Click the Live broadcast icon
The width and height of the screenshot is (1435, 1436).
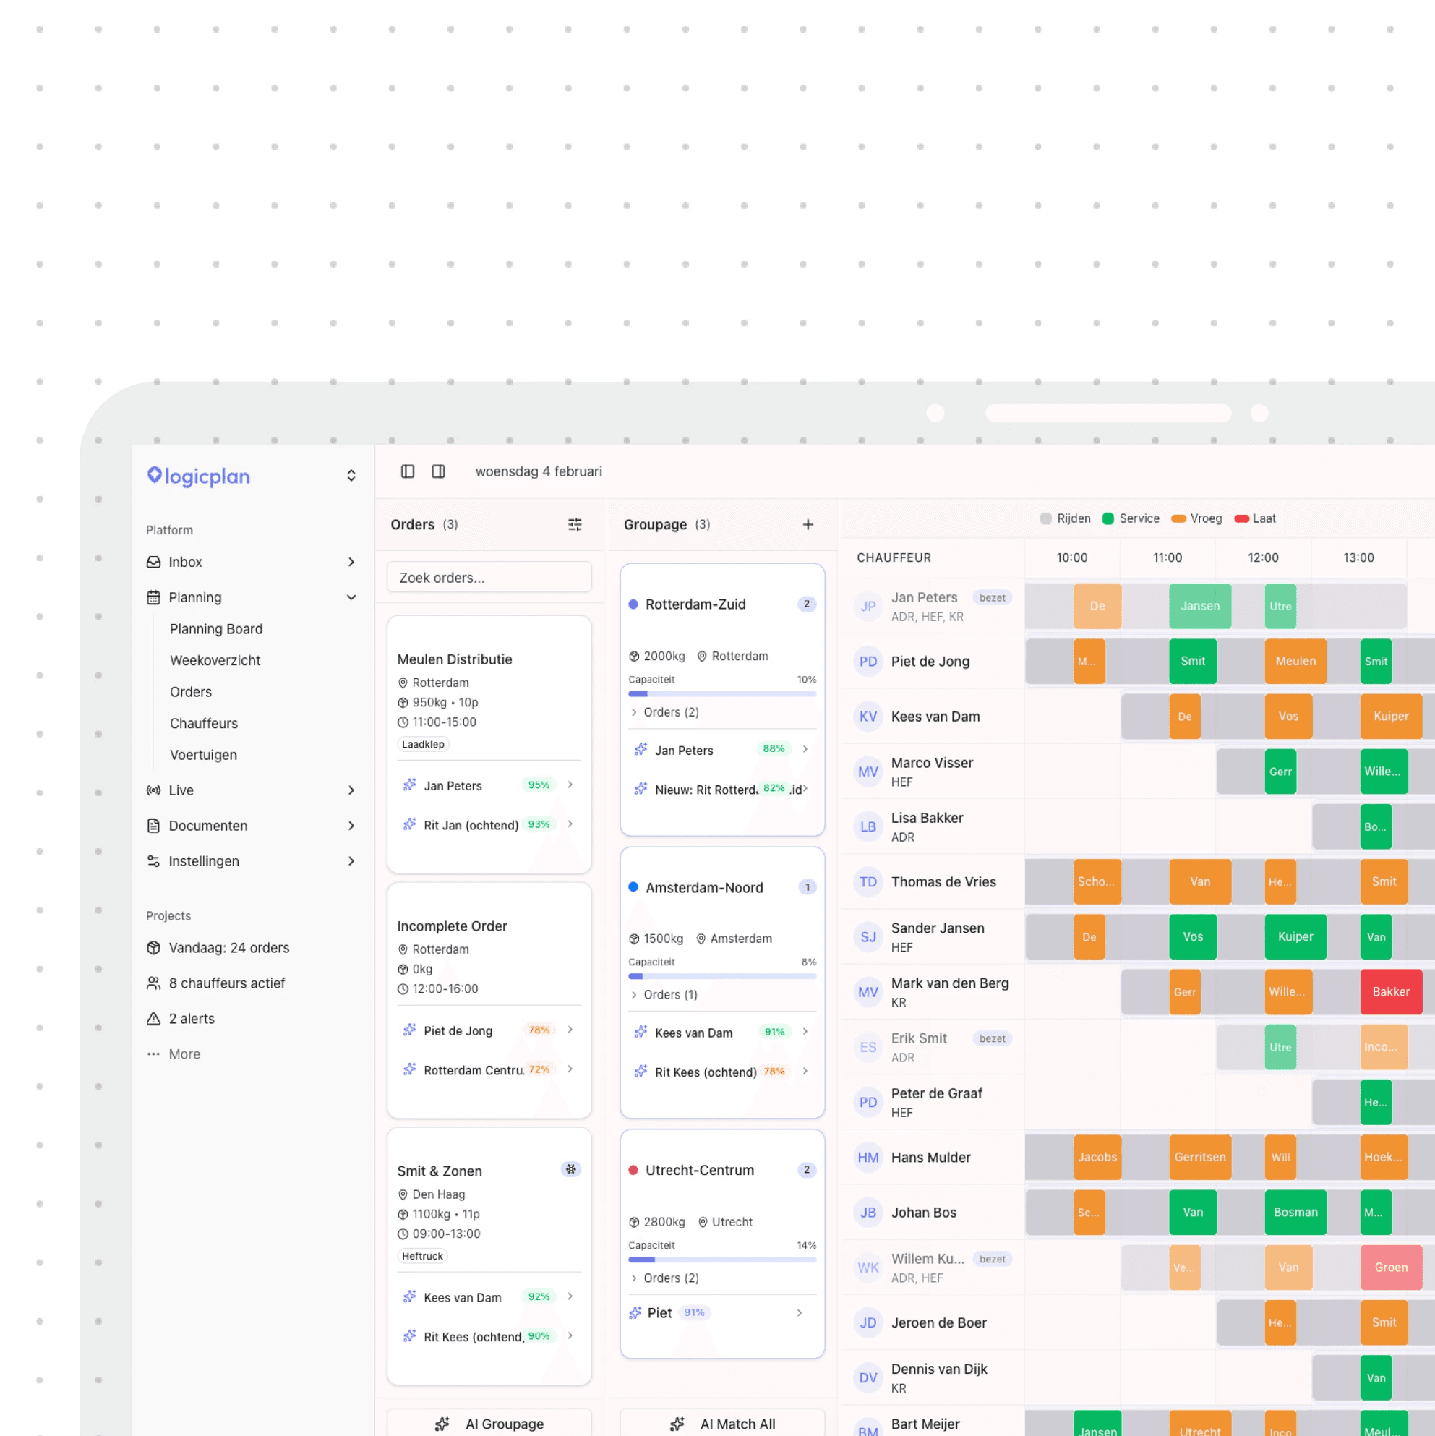pyautogui.click(x=153, y=790)
